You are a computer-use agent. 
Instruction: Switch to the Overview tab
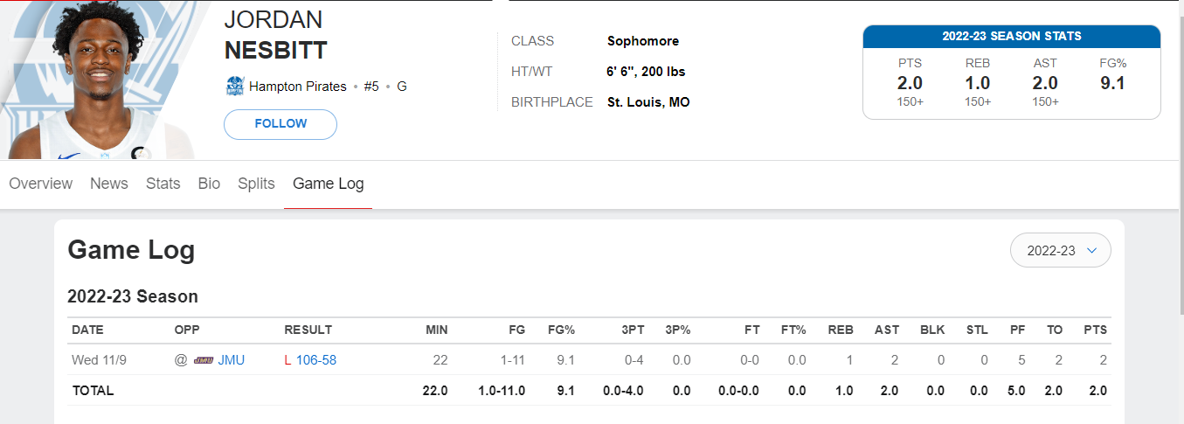pyautogui.click(x=40, y=184)
